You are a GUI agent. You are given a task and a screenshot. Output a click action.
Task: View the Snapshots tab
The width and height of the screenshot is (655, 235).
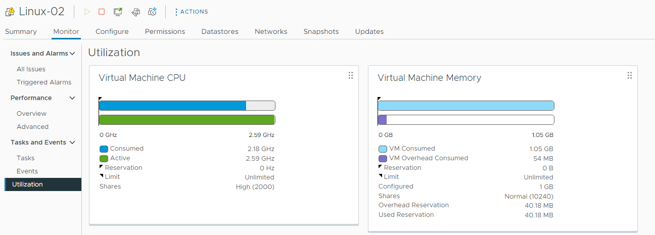[321, 31]
